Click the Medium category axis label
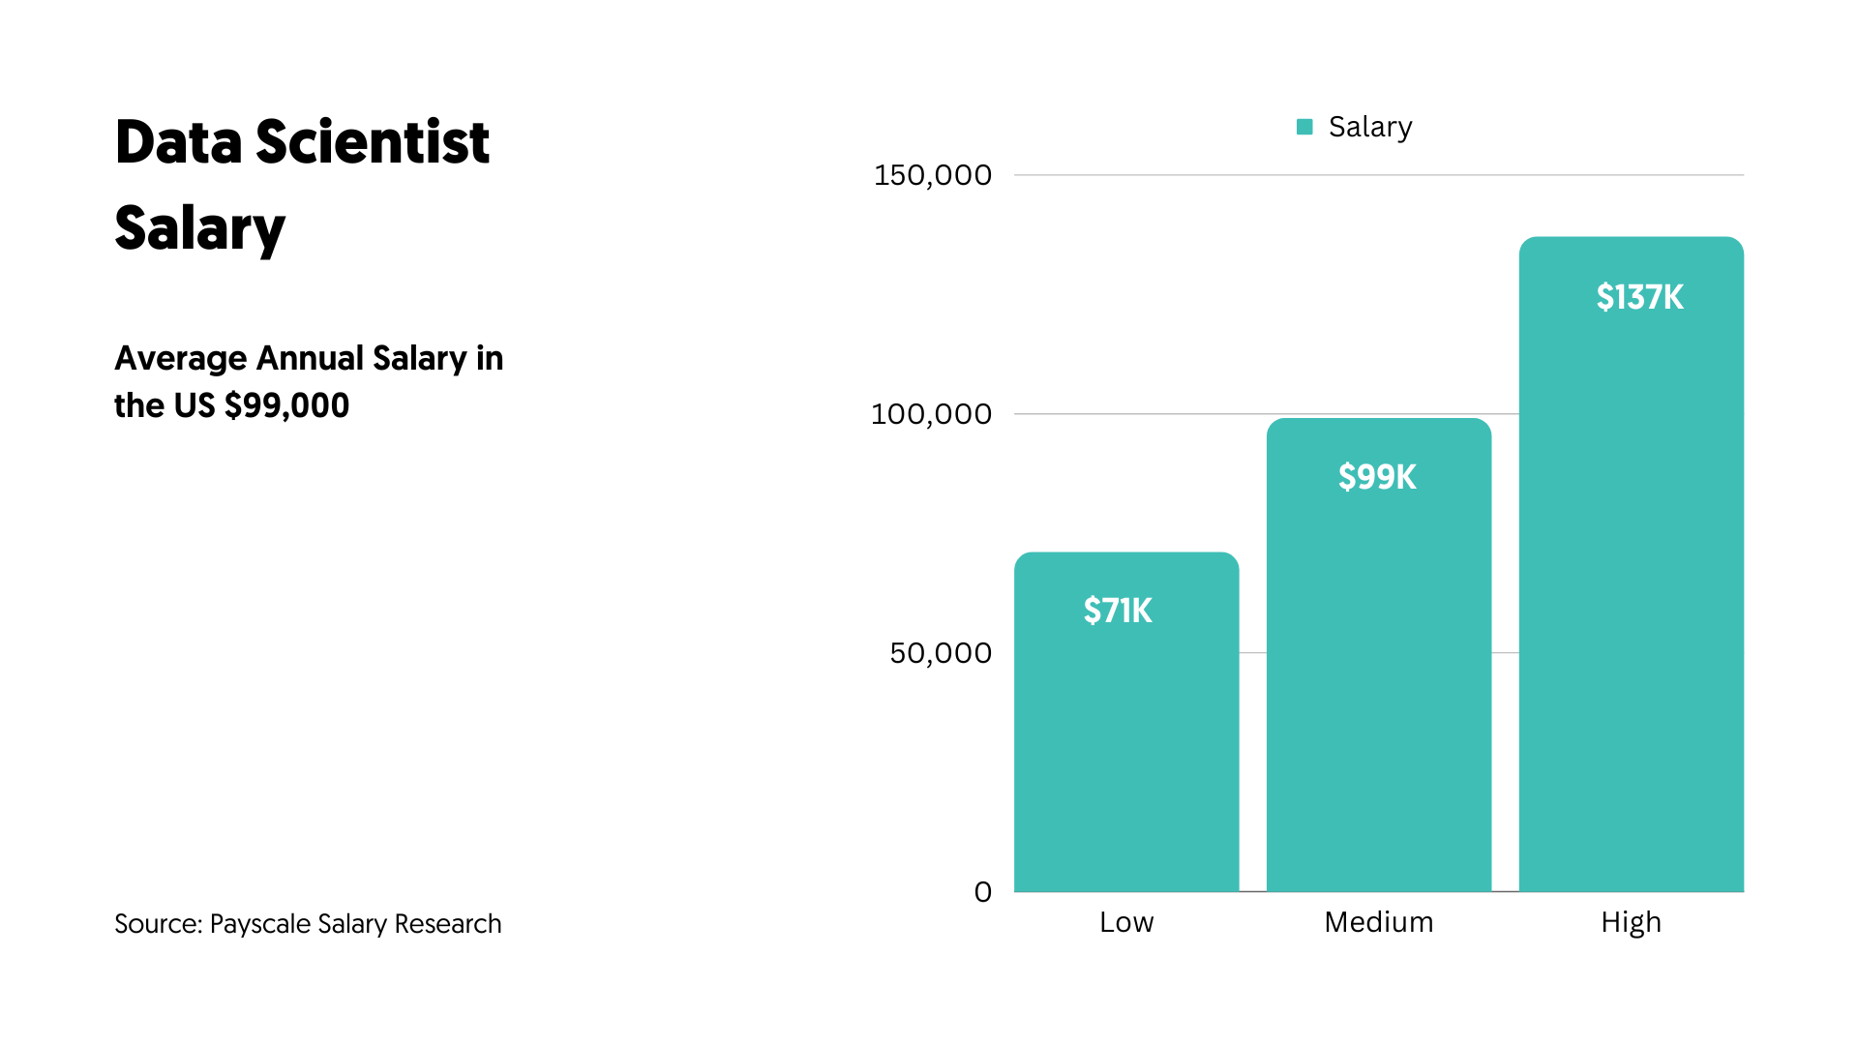 pos(1378,922)
